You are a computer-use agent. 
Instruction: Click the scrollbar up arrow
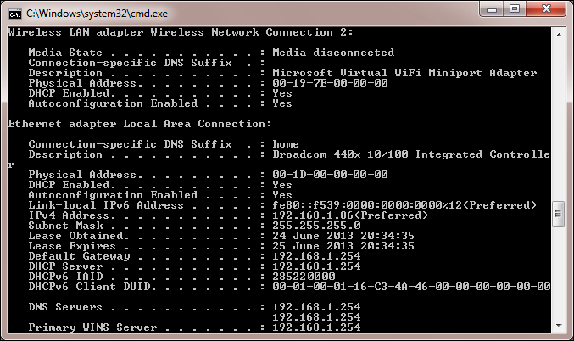coord(557,33)
